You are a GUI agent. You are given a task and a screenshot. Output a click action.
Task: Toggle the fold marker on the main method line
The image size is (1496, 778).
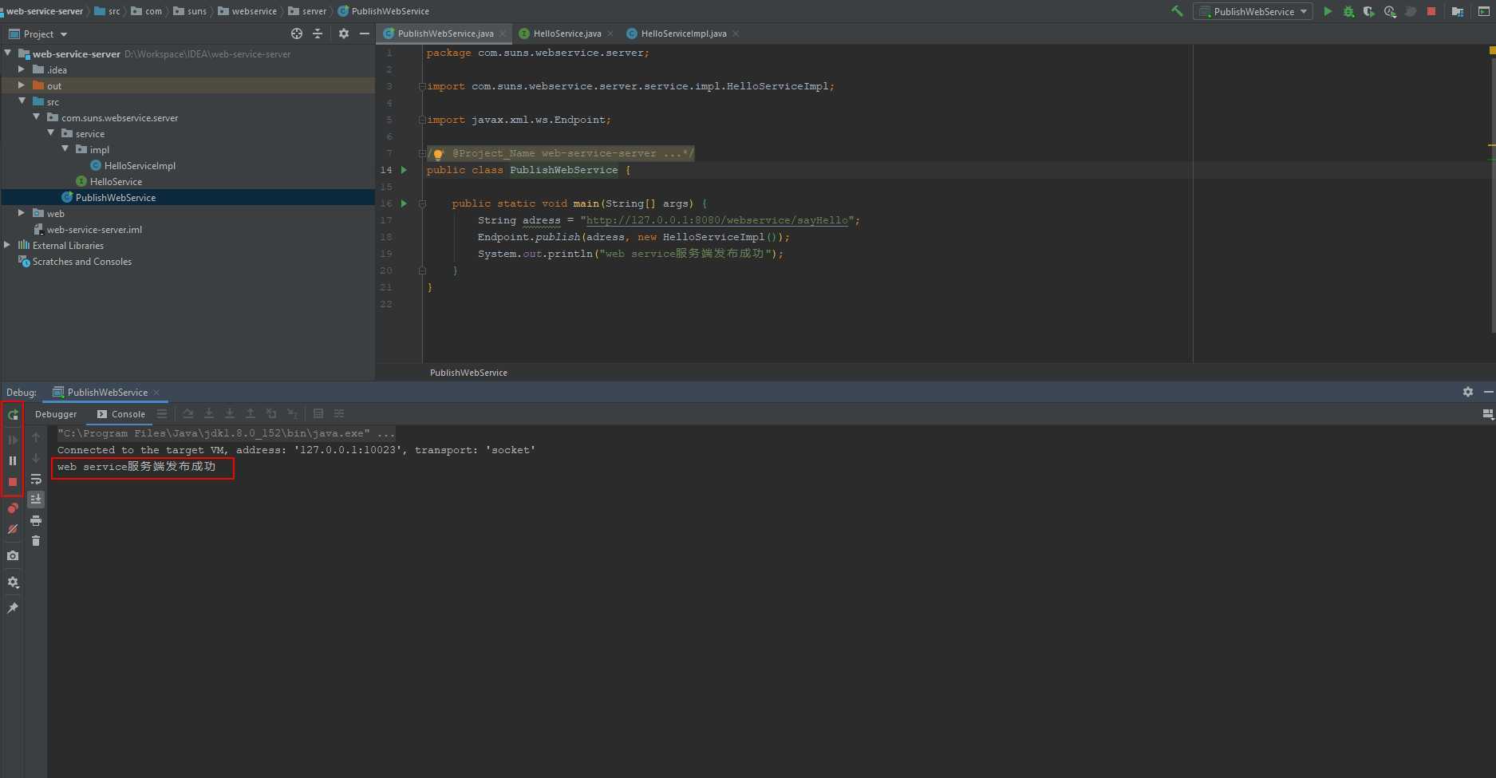tap(422, 203)
